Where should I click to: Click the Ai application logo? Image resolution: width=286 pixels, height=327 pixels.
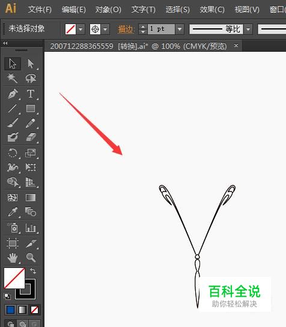(11, 8)
